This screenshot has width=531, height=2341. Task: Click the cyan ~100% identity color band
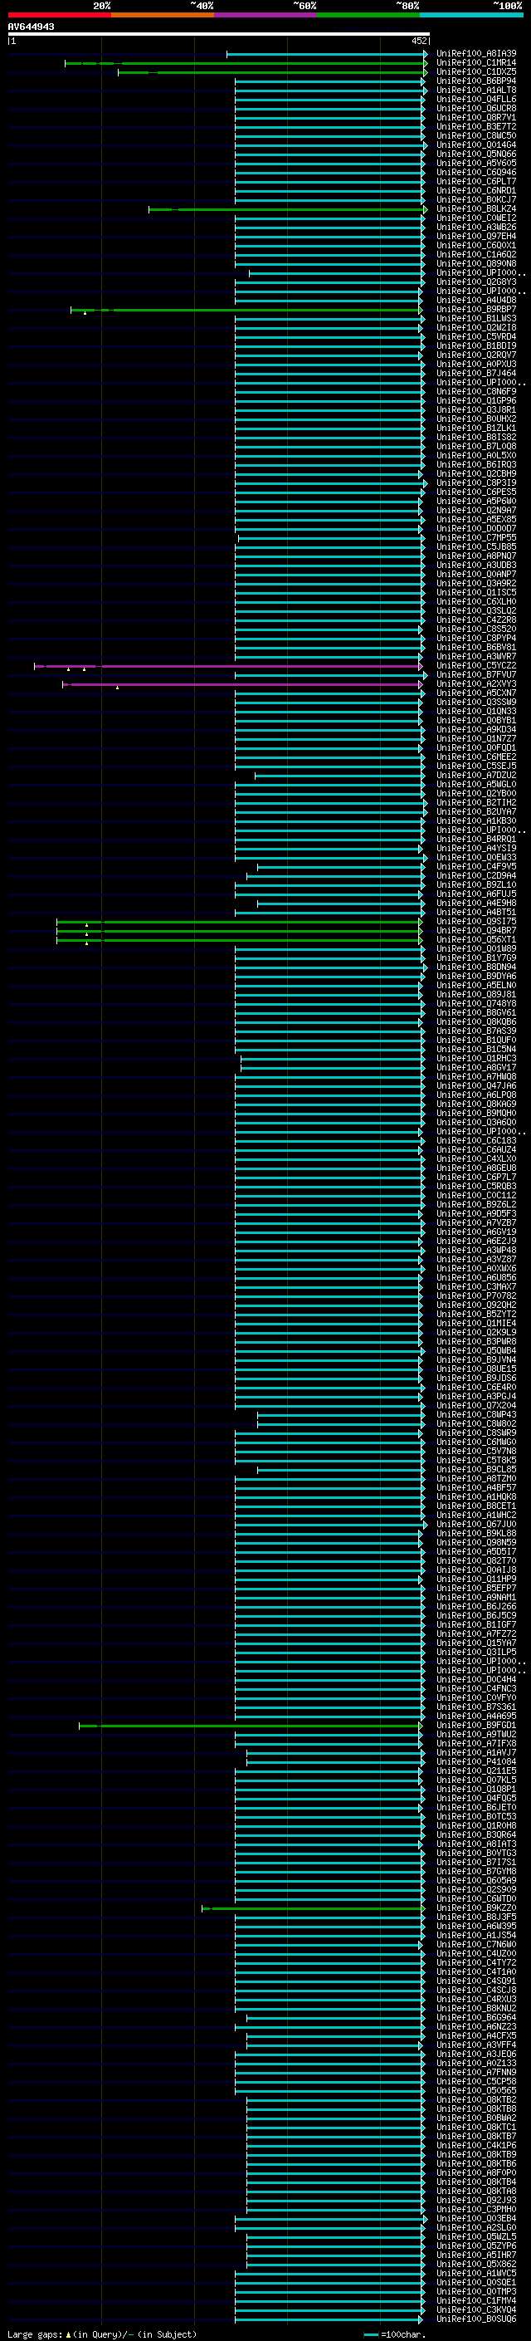pos(471,15)
